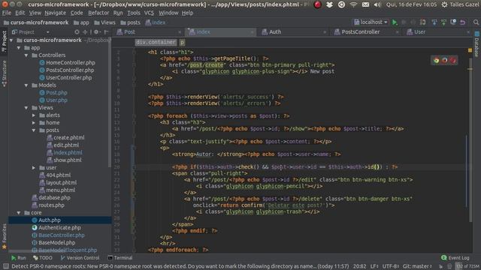Image resolution: width=481 pixels, height=270 pixels.
Task: Collapse the posts folder in tree
Action: click(x=34, y=130)
